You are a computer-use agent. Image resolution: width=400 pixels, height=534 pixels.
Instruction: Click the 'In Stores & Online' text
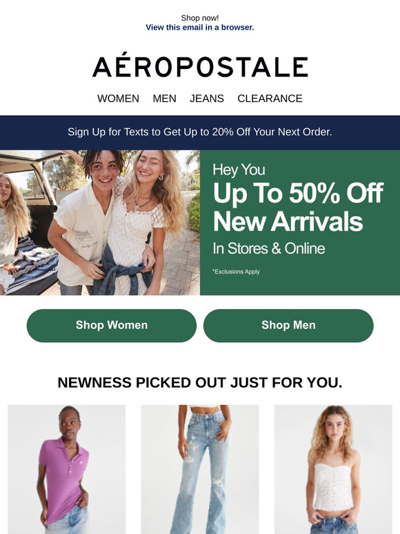tap(269, 248)
